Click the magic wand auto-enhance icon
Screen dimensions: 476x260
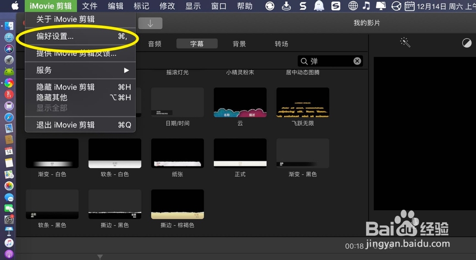[405, 42]
